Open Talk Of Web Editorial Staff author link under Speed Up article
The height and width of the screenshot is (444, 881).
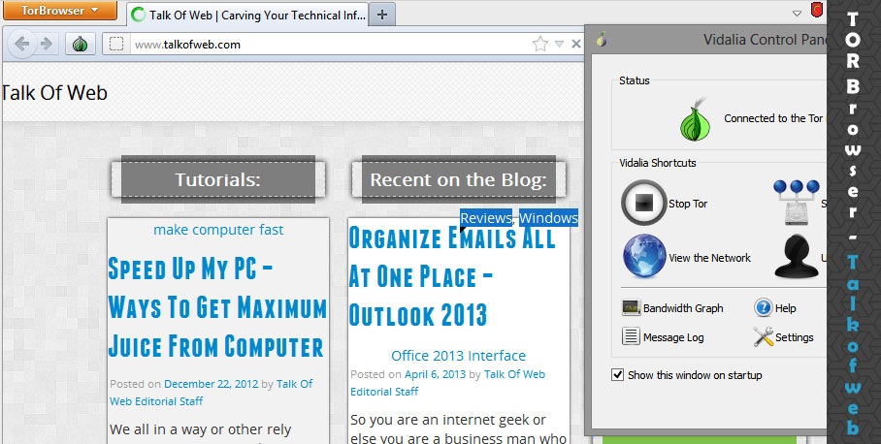coord(212,393)
